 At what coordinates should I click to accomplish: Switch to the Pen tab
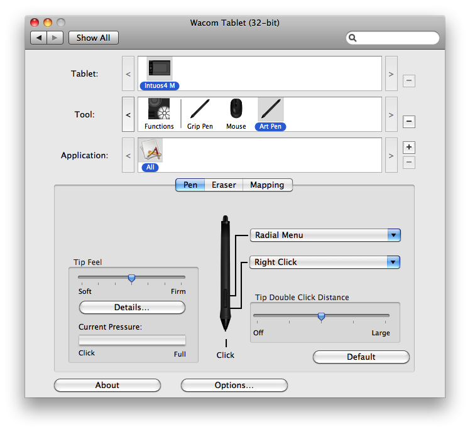pos(190,185)
